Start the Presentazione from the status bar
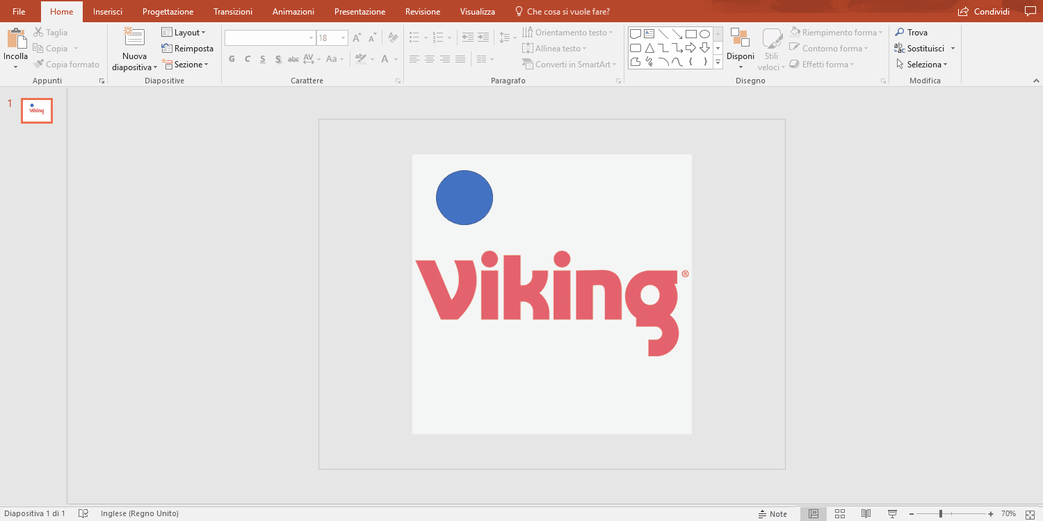 pyautogui.click(x=892, y=513)
